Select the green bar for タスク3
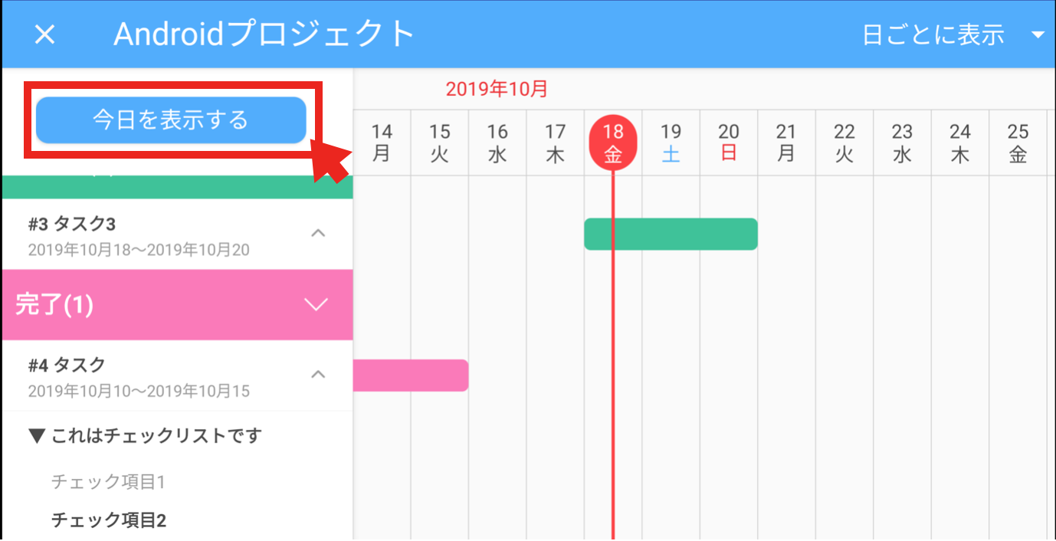The width and height of the screenshot is (1056, 541). [x=671, y=234]
